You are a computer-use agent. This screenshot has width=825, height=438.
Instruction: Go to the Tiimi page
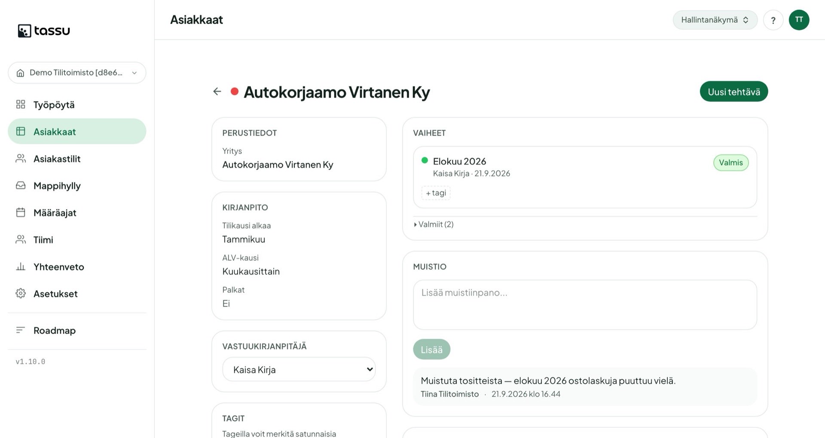[x=77, y=240]
